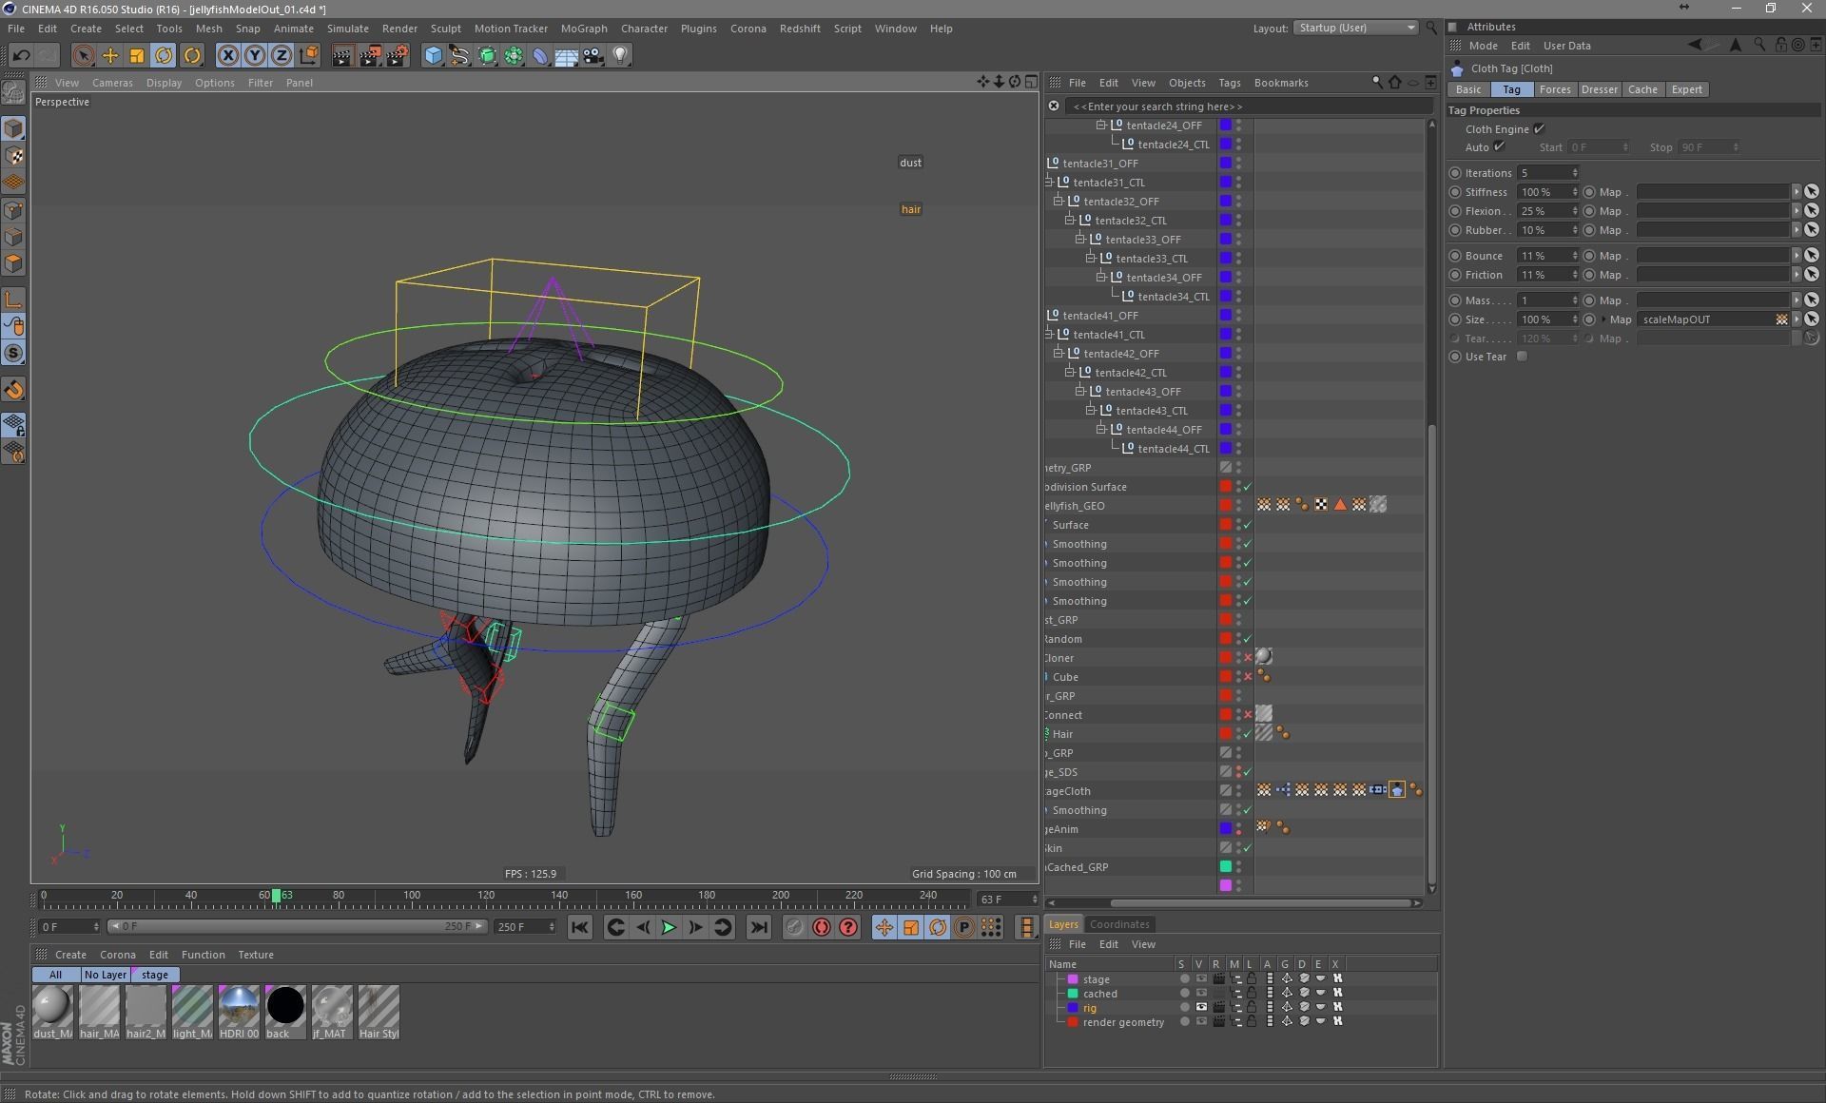This screenshot has height=1103, width=1826.
Task: Open Object Manager Bookmarks menu
Action: click(x=1281, y=83)
